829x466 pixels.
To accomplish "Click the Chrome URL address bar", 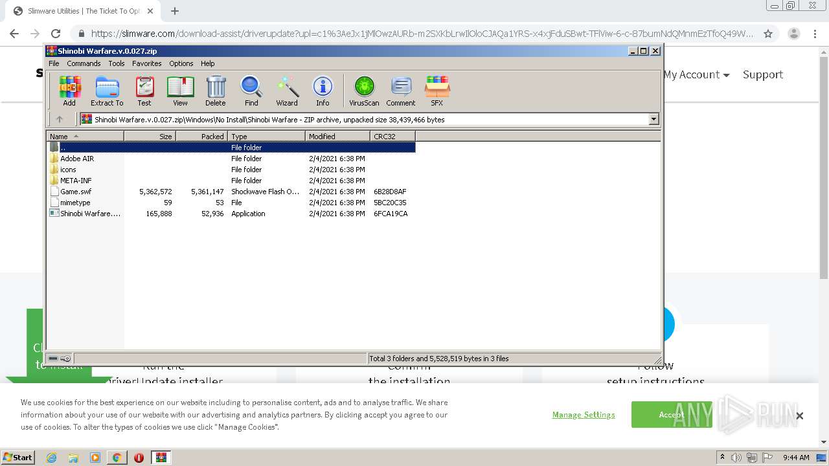I will (x=421, y=34).
